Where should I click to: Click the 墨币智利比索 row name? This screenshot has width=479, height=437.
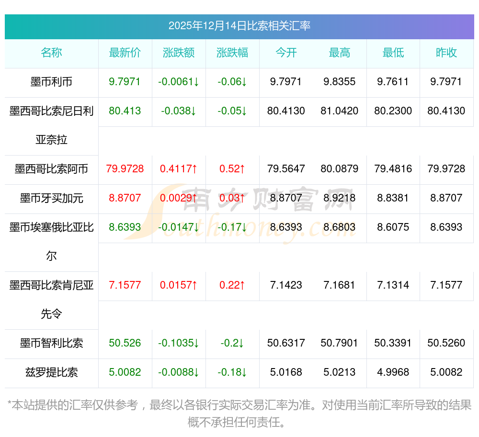pos(51,343)
